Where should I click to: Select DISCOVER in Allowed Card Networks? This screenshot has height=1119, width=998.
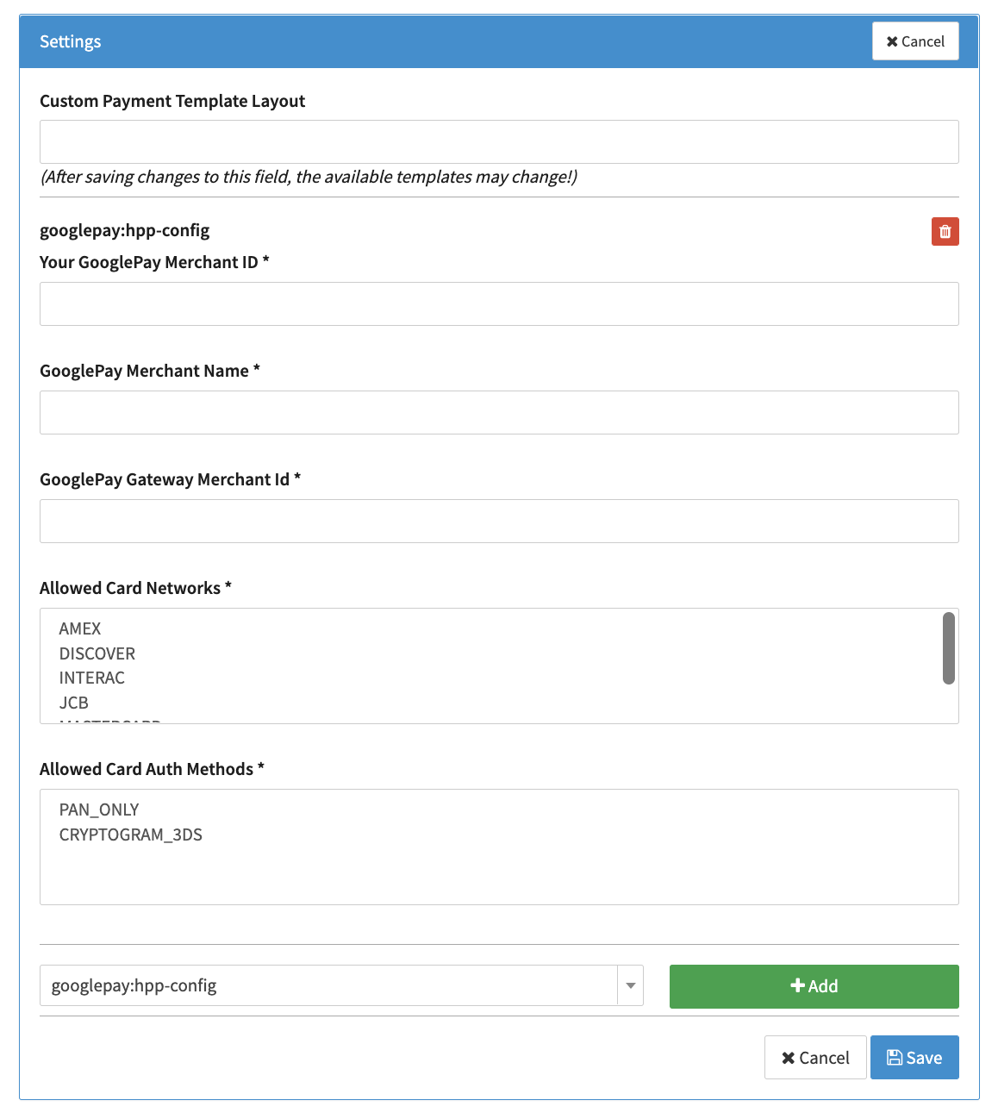pyautogui.click(x=97, y=653)
